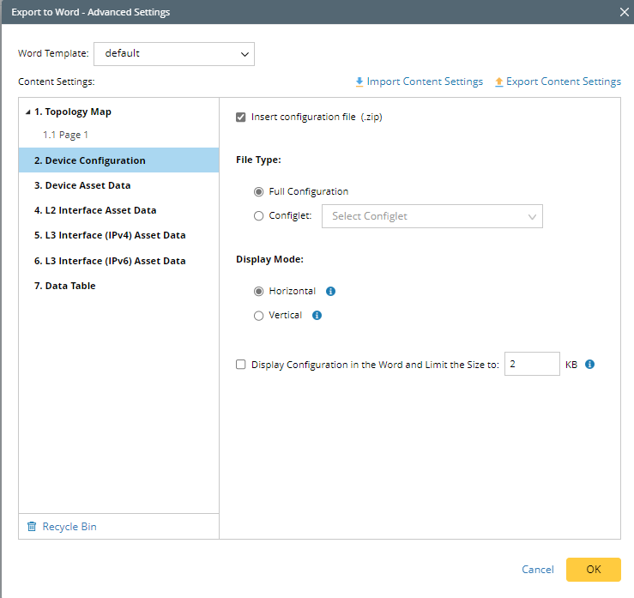
Task: Click the info icon next to Vertical
Action: pos(317,315)
